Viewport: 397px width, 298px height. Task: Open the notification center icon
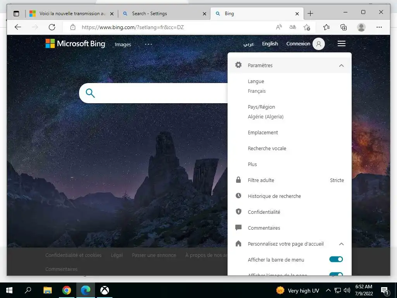[384, 290]
